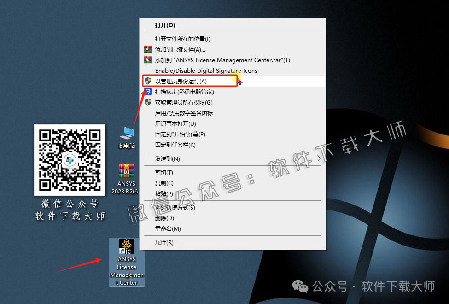Click the shield icon beside 以管理员身份运行
The image size is (449, 304).
pos(148,81)
